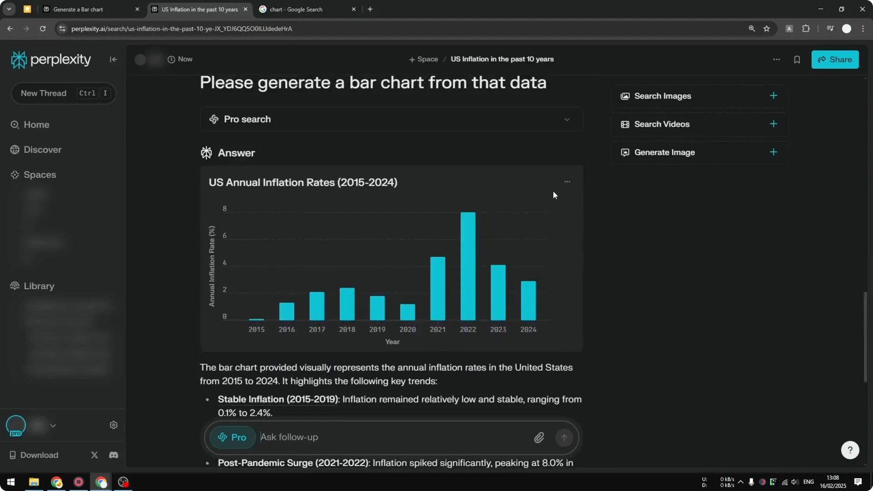Open the account dropdown in sidebar
This screenshot has height=491, width=873.
point(53,425)
